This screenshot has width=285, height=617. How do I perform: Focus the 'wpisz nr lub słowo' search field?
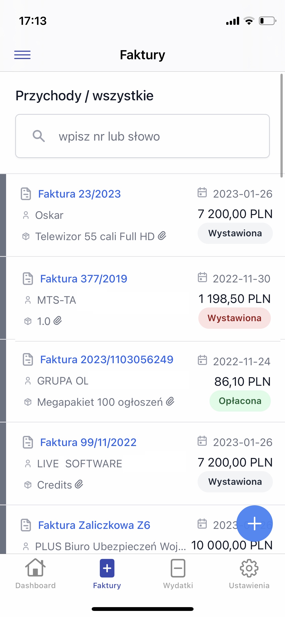point(152,136)
